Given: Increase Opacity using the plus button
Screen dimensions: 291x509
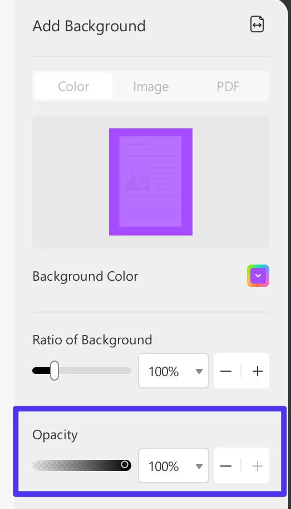Looking at the screenshot, I should pos(257,466).
